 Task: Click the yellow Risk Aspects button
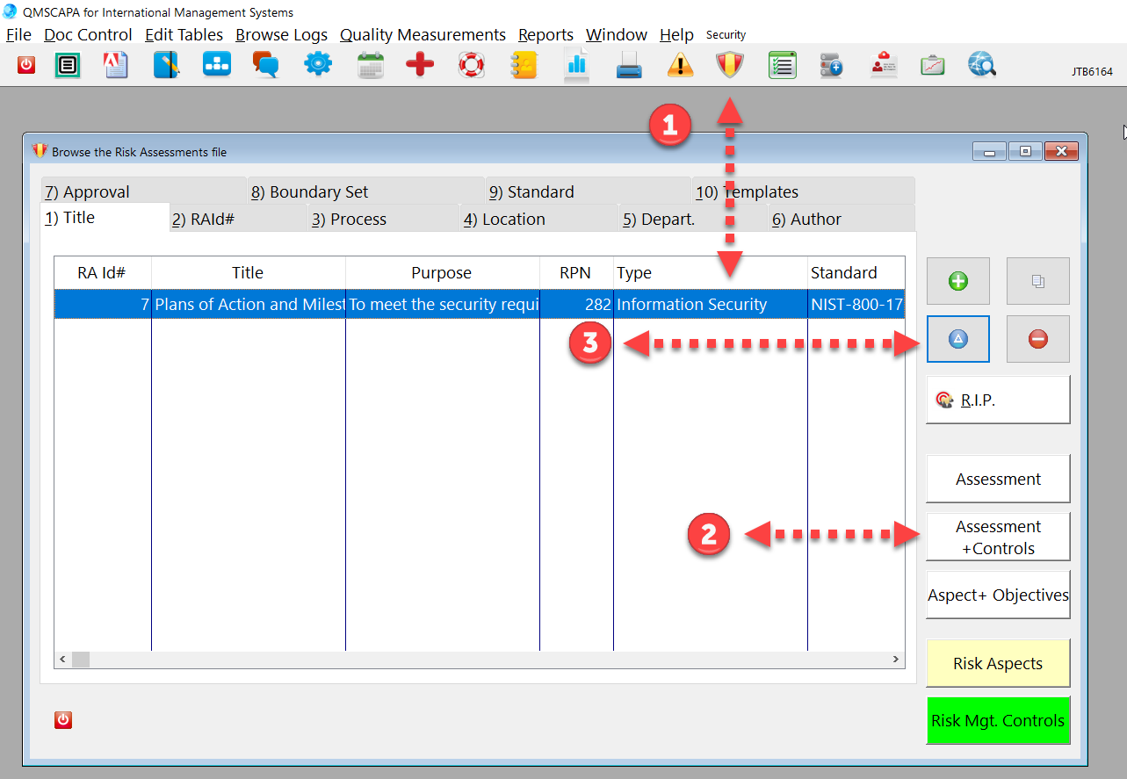(998, 663)
